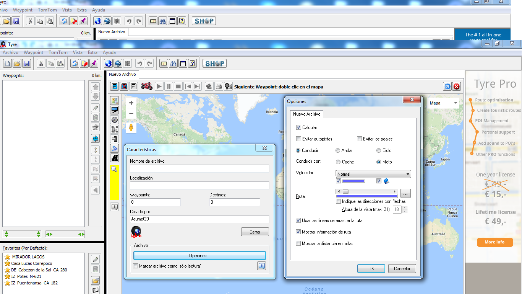Viewport: 522px width, 294px height.
Task: Click the Play button on the route toolbar
Action: click(159, 87)
